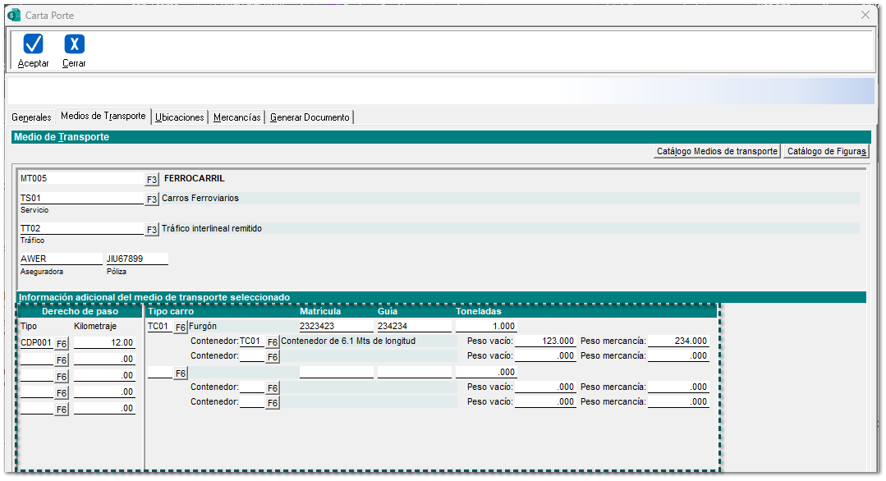Click Kilometraje field showing 12.00

[104, 343]
